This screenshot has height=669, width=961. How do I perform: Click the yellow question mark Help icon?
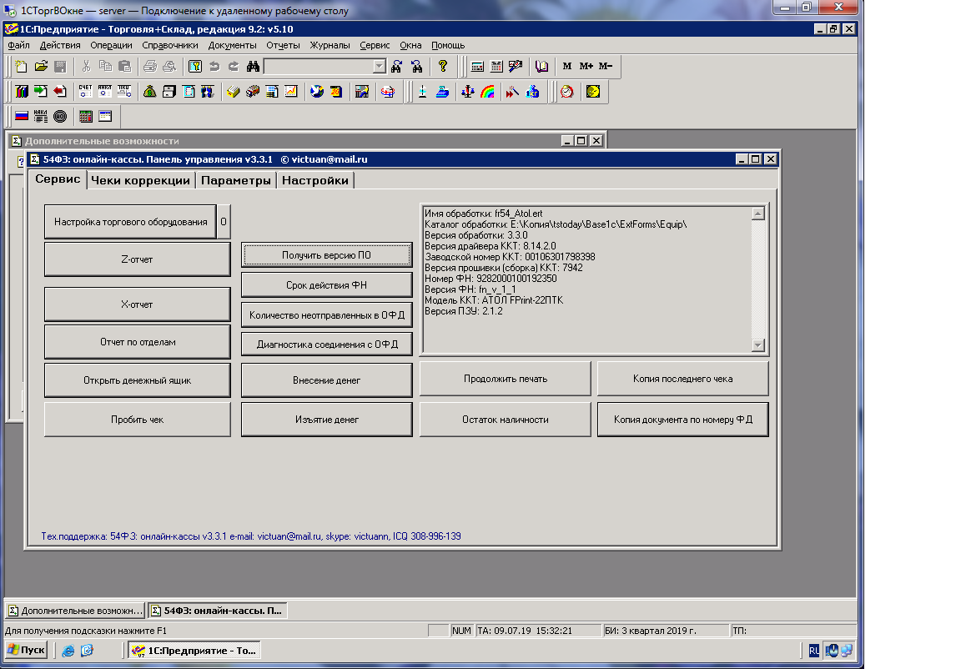443,67
